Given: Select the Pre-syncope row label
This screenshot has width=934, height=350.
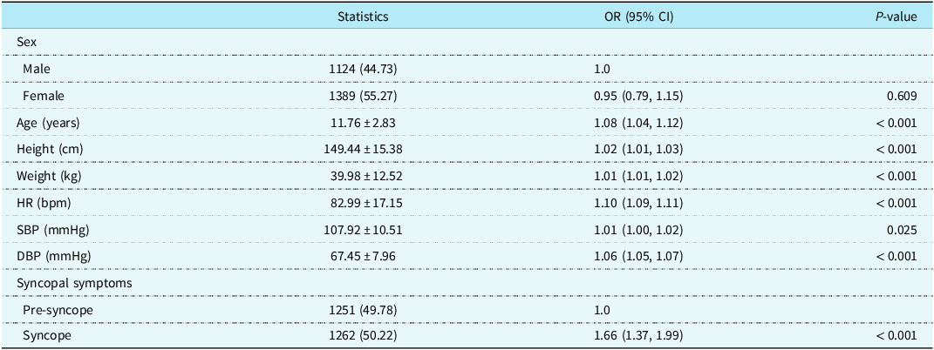Looking at the screenshot, I should 58,311.
